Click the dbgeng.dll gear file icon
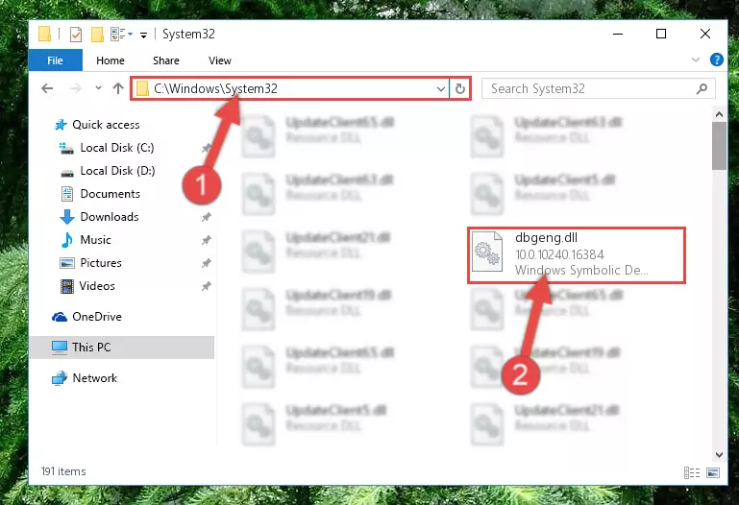 [x=487, y=252]
